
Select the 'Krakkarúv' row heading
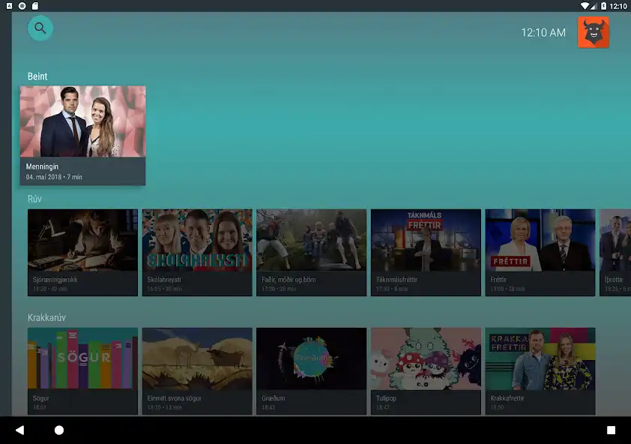(46, 317)
